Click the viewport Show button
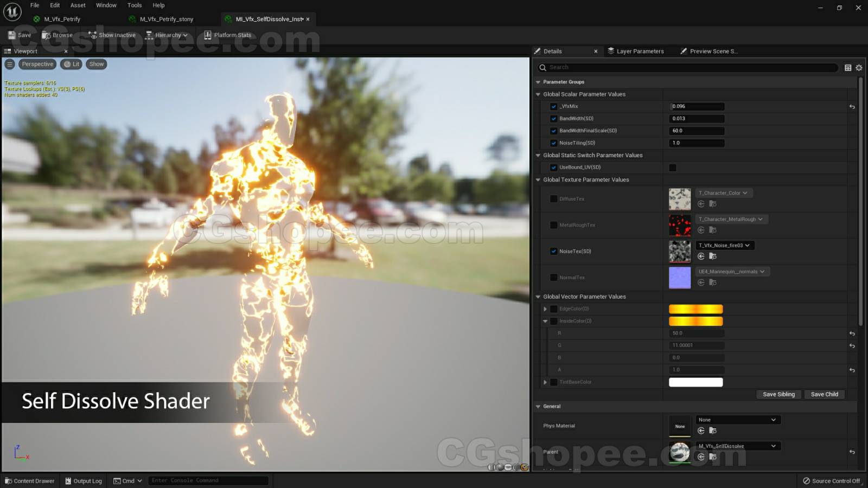The image size is (868, 488). click(x=97, y=64)
